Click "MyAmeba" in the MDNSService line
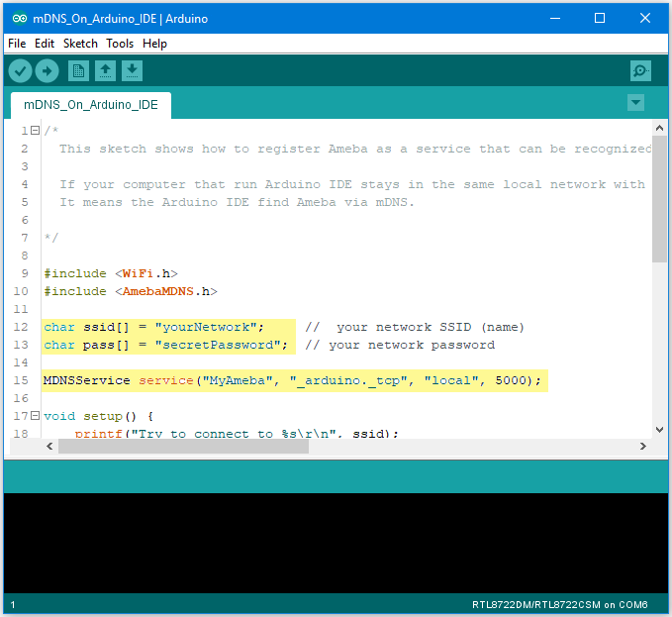The image size is (672, 617). [238, 380]
